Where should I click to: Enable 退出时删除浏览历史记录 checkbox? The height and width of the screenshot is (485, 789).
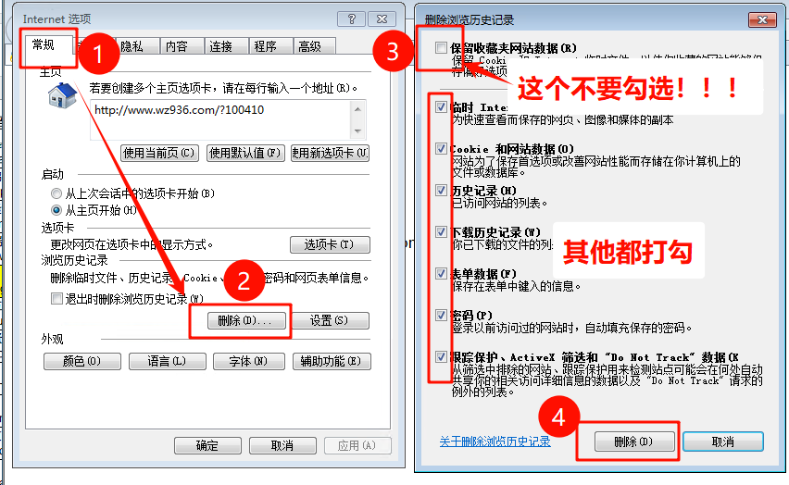pyautogui.click(x=57, y=299)
